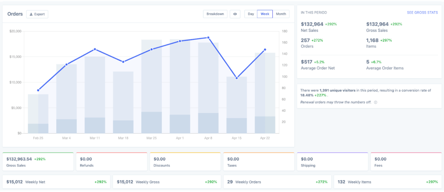The height and width of the screenshot is (192, 444).
Task: Open the Shipping summary card
Action: (332, 162)
